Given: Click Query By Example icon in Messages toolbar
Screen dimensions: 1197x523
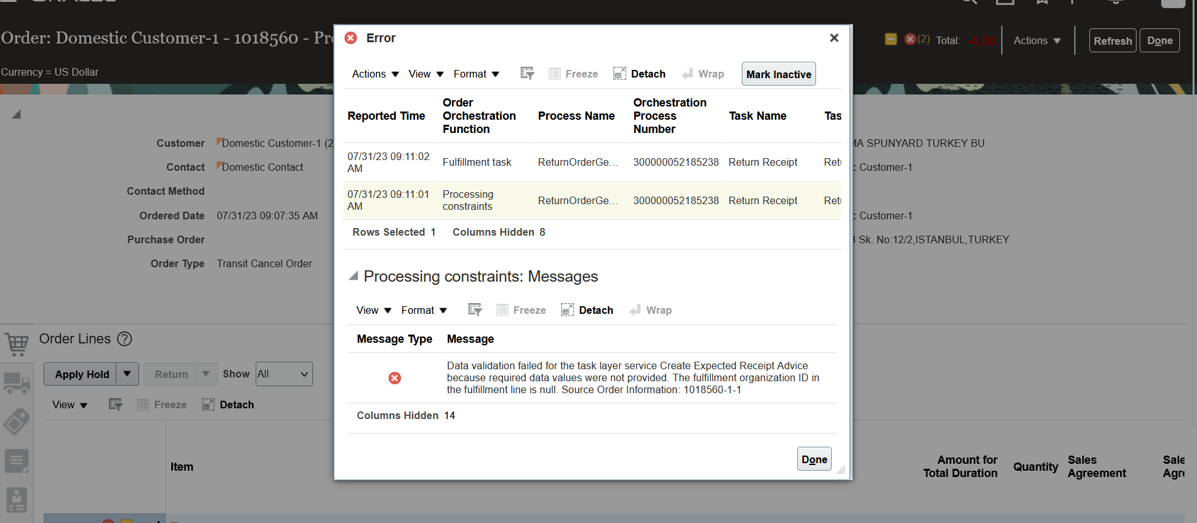Looking at the screenshot, I should coord(475,310).
